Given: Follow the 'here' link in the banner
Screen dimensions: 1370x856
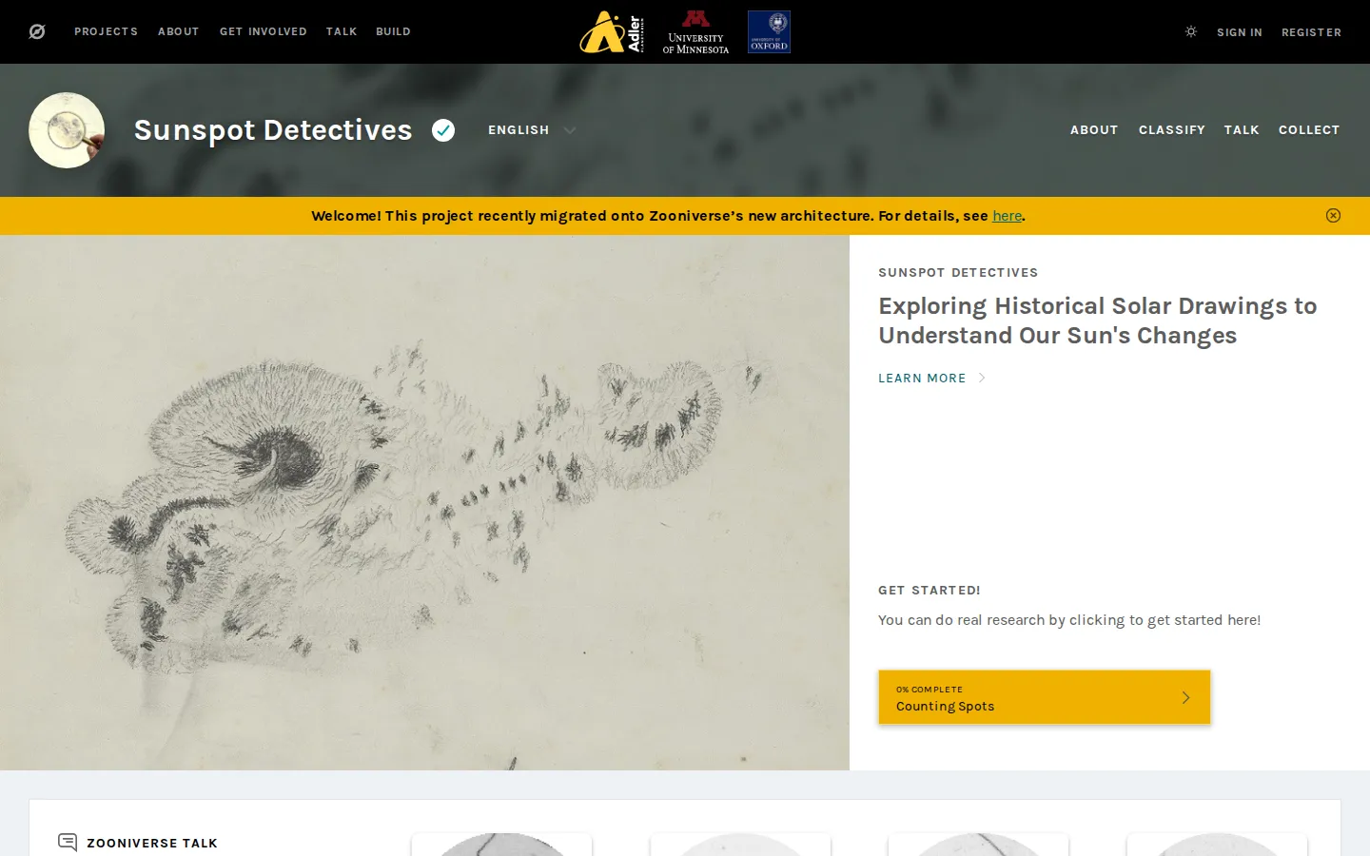Looking at the screenshot, I should click(1007, 216).
